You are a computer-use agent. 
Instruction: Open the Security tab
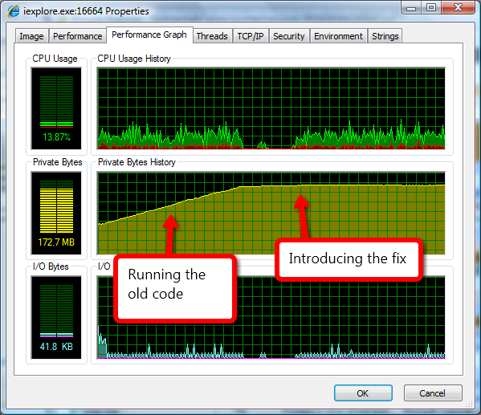(x=289, y=36)
